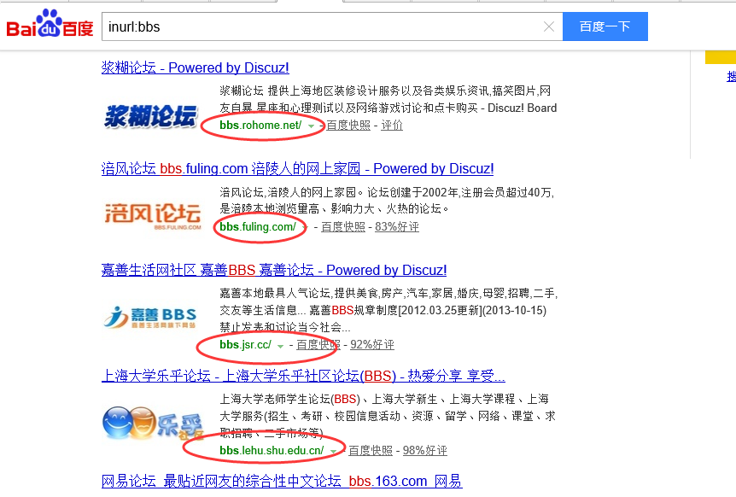This screenshot has height=497, width=736.
Task: Click the 浆糊论坛 site logo thumbnail
Action: (150, 114)
